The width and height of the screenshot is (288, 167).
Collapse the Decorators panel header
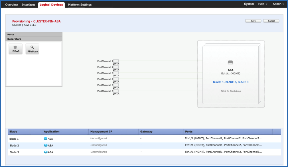click(x=34, y=39)
